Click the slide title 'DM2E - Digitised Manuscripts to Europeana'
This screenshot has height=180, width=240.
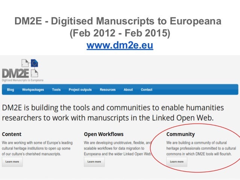pos(118,21)
